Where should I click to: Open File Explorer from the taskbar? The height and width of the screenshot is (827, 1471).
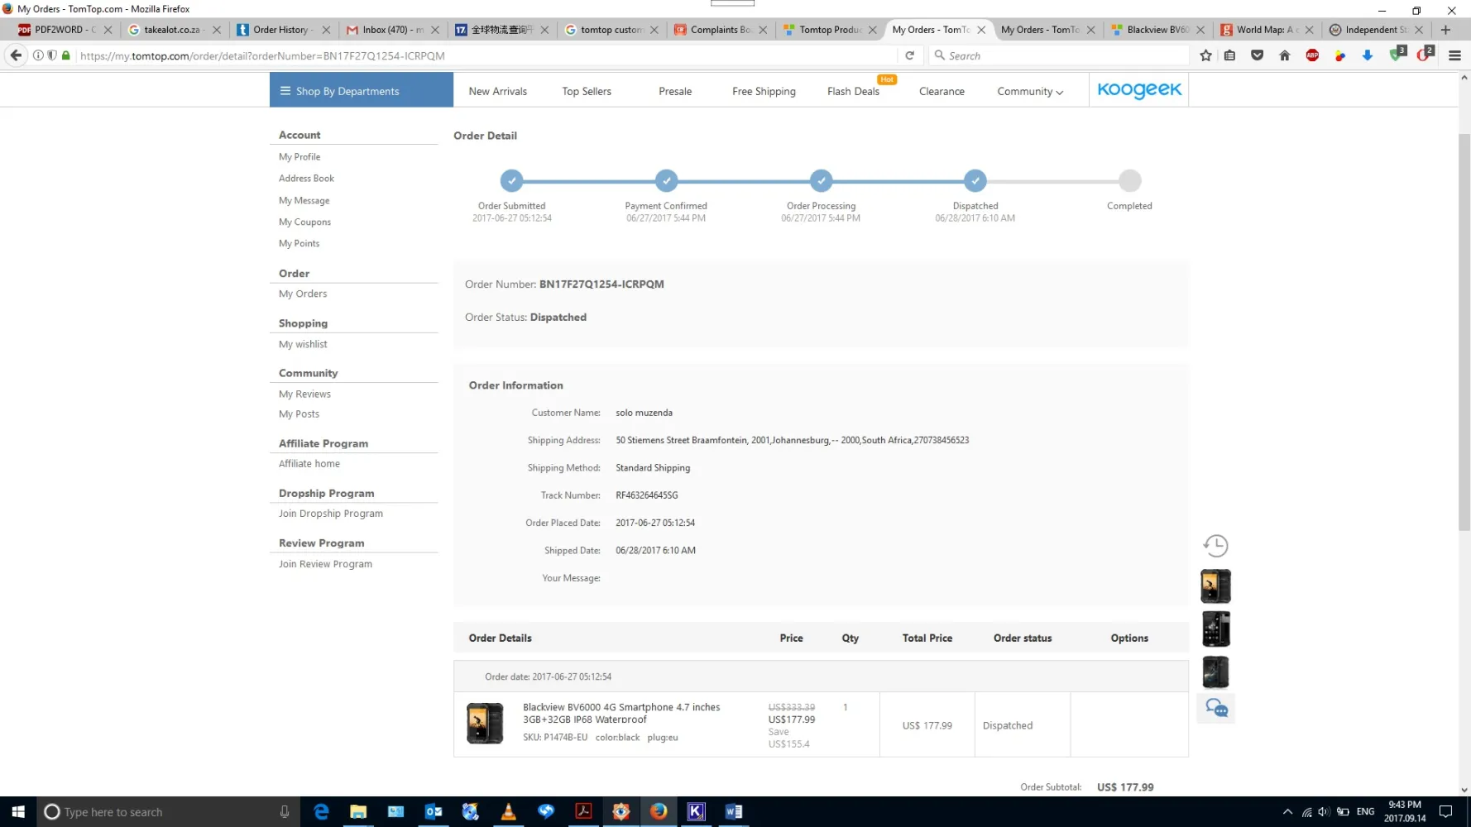(x=358, y=812)
